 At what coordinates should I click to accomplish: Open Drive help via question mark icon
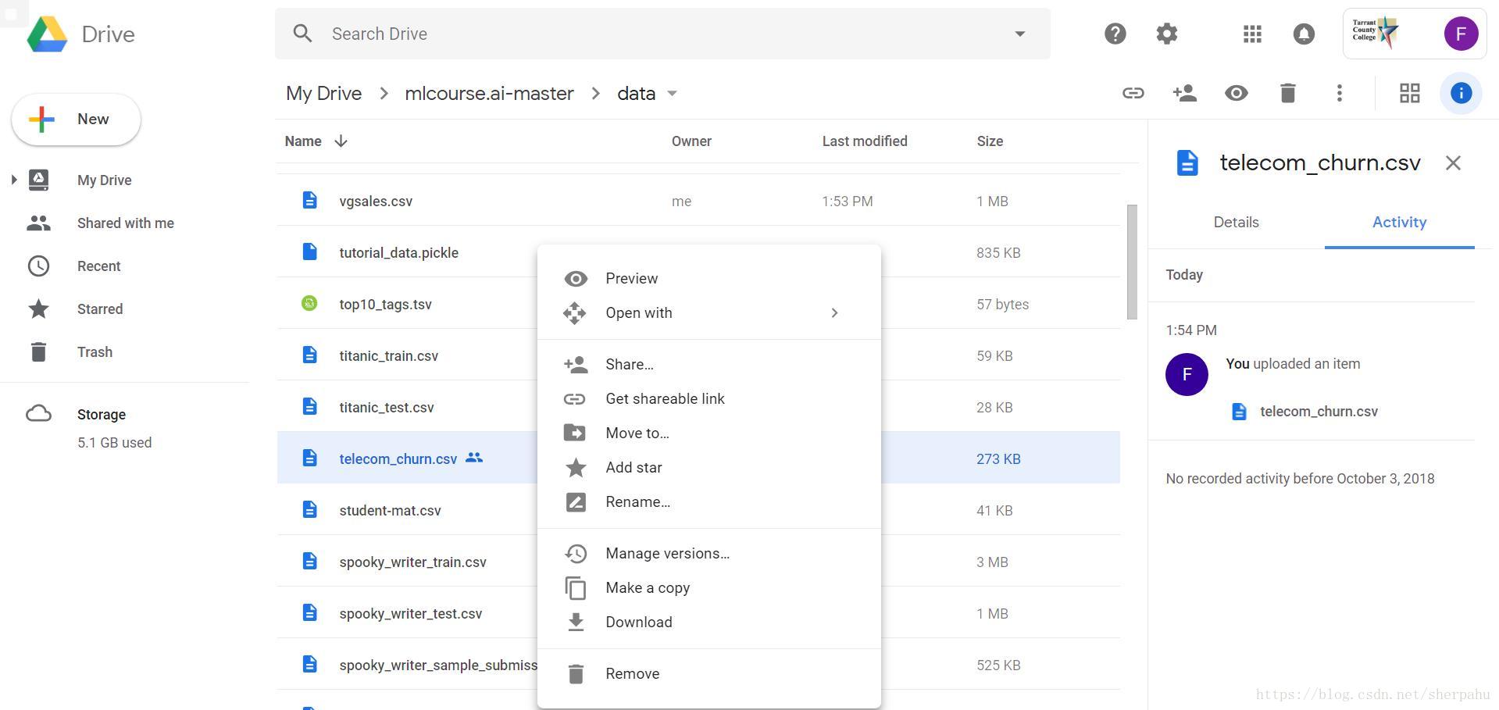[1115, 34]
